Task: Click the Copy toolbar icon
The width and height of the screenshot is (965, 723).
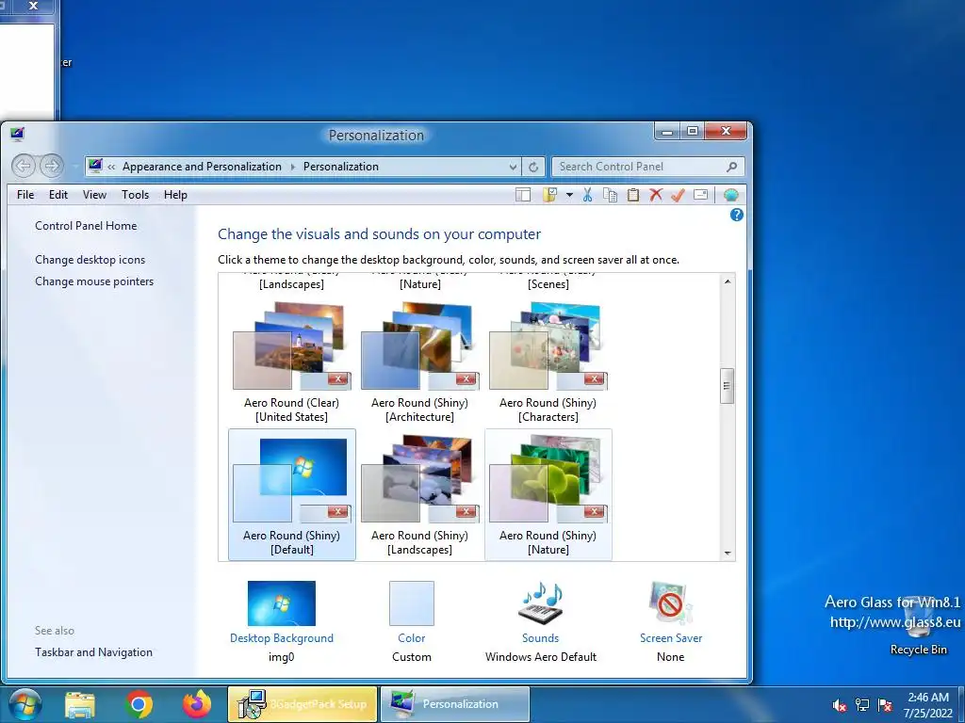Action: (610, 195)
